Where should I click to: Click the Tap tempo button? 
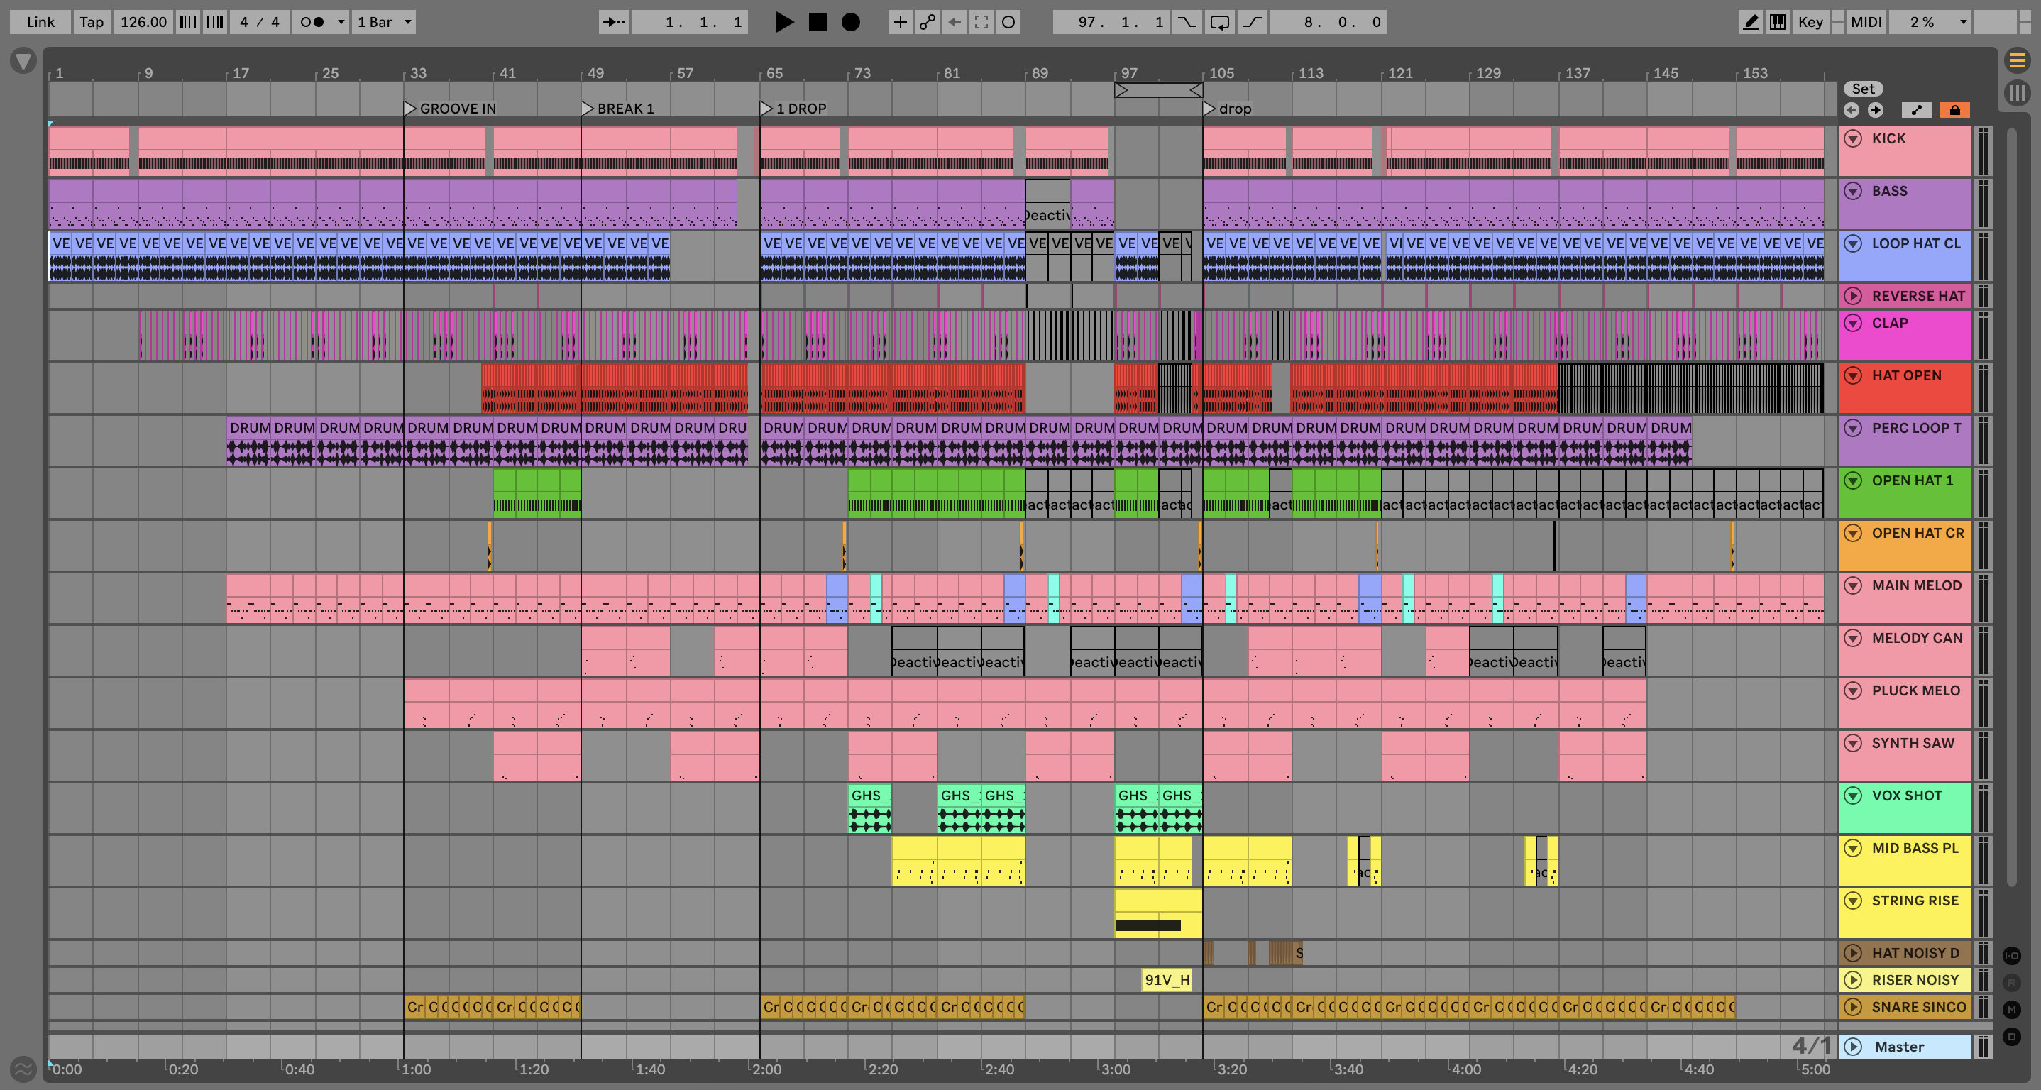[x=91, y=22]
